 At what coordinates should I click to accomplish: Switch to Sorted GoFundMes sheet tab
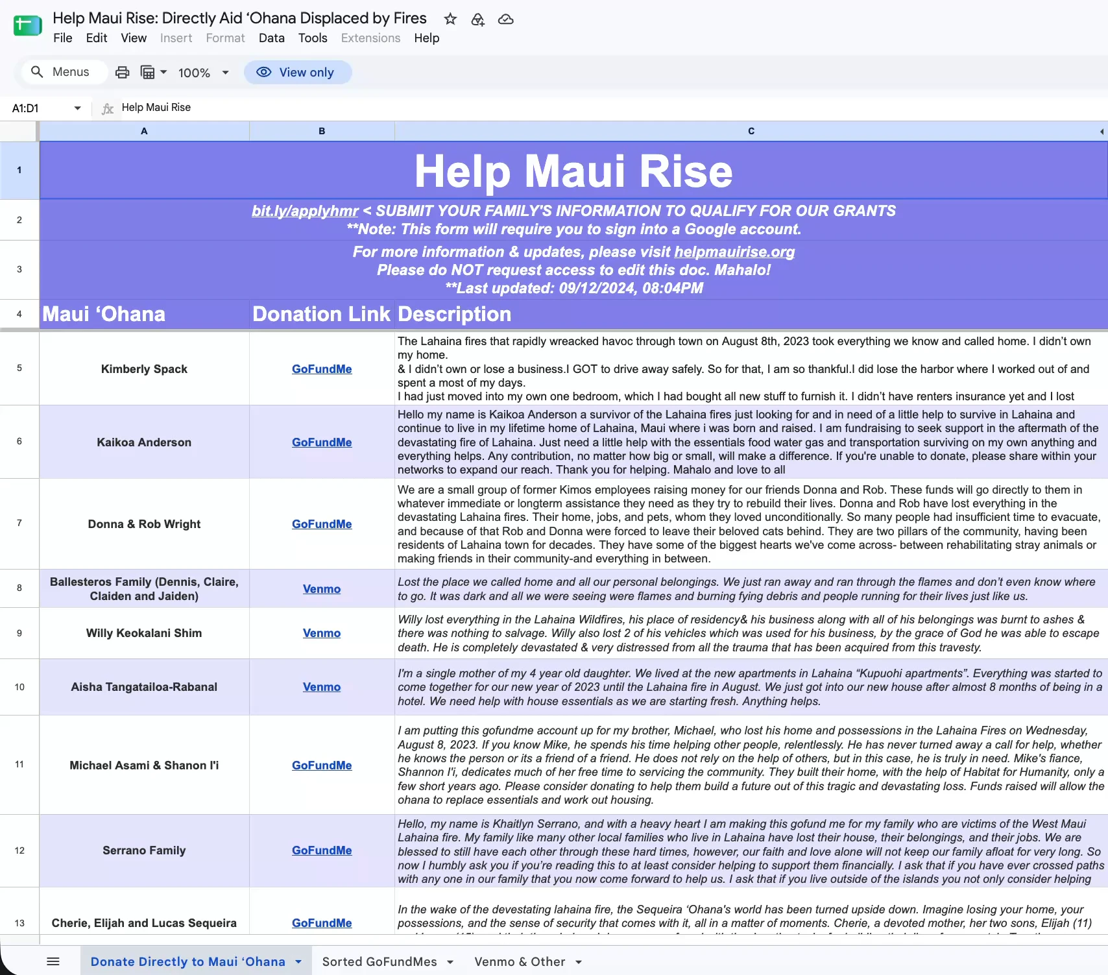pos(379,961)
